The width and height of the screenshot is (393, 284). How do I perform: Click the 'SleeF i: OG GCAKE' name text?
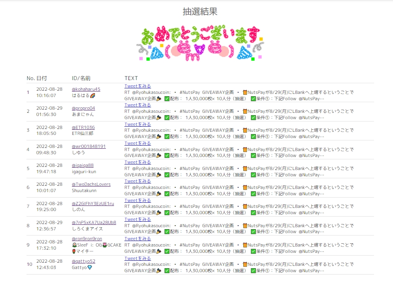96,245
